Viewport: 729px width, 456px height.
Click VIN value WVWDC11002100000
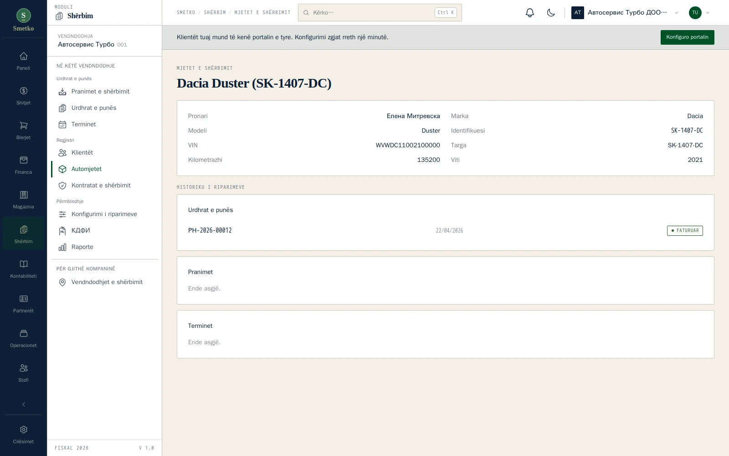point(408,145)
